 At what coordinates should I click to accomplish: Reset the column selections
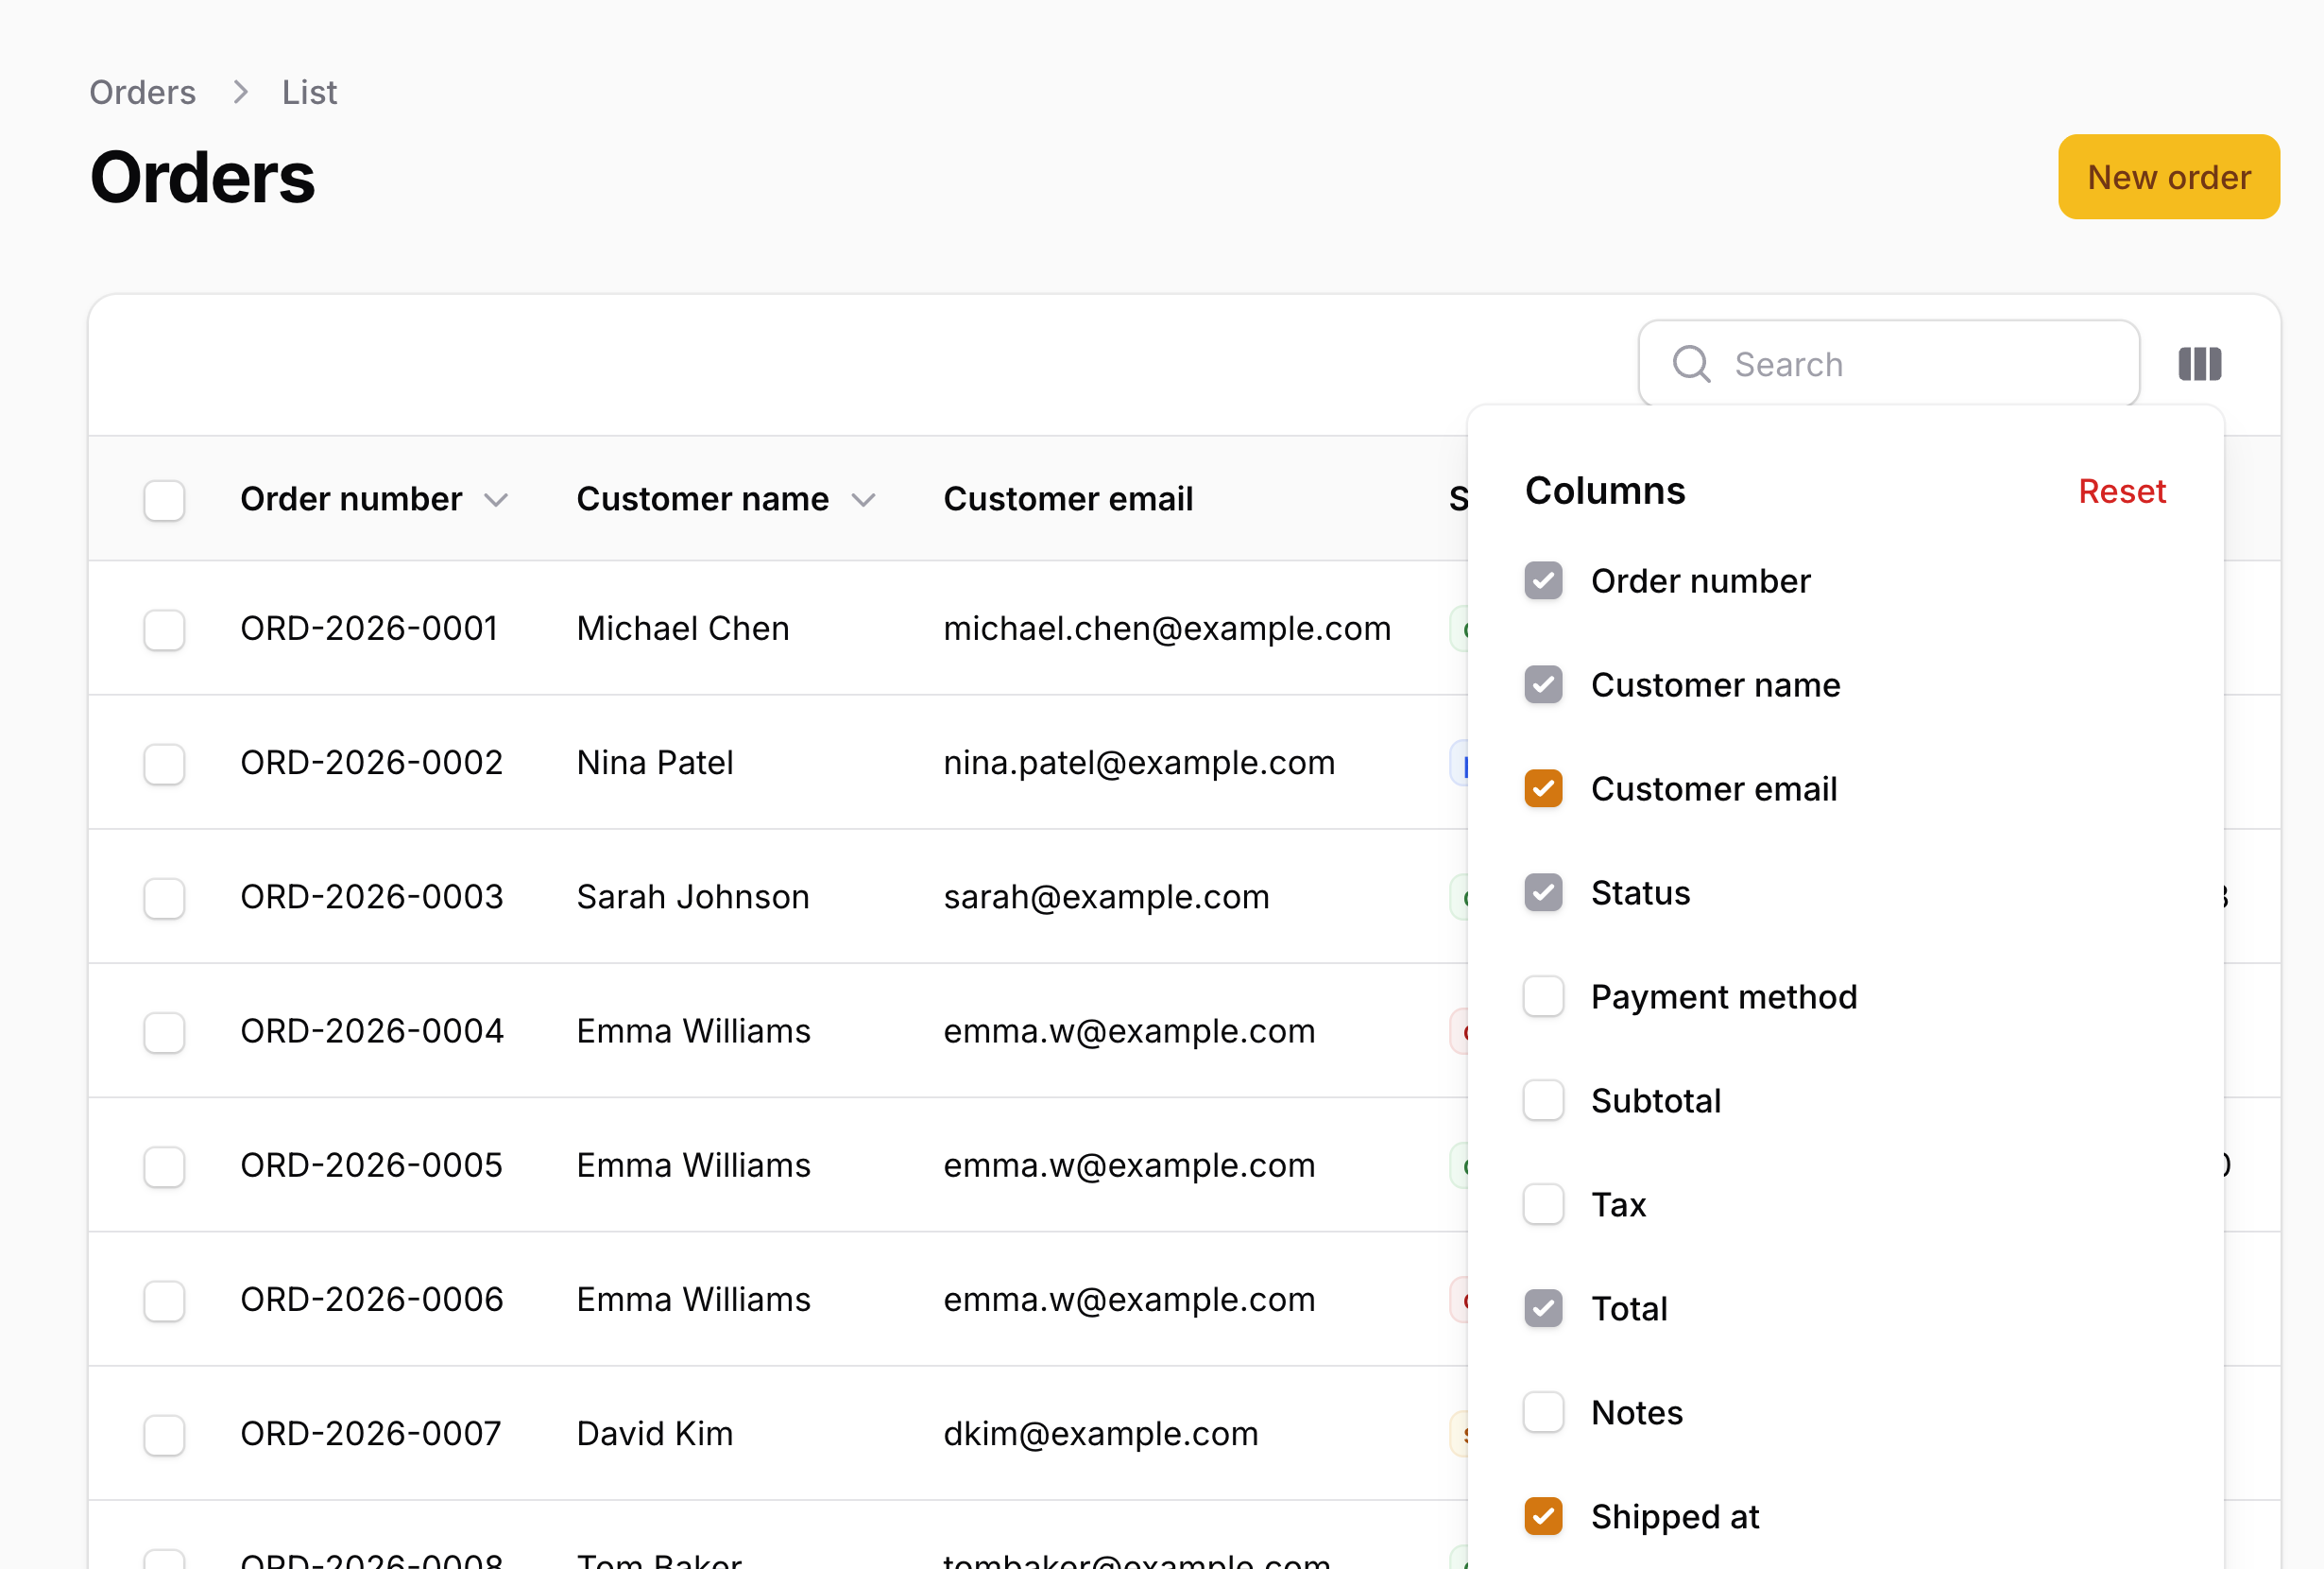tap(2122, 491)
